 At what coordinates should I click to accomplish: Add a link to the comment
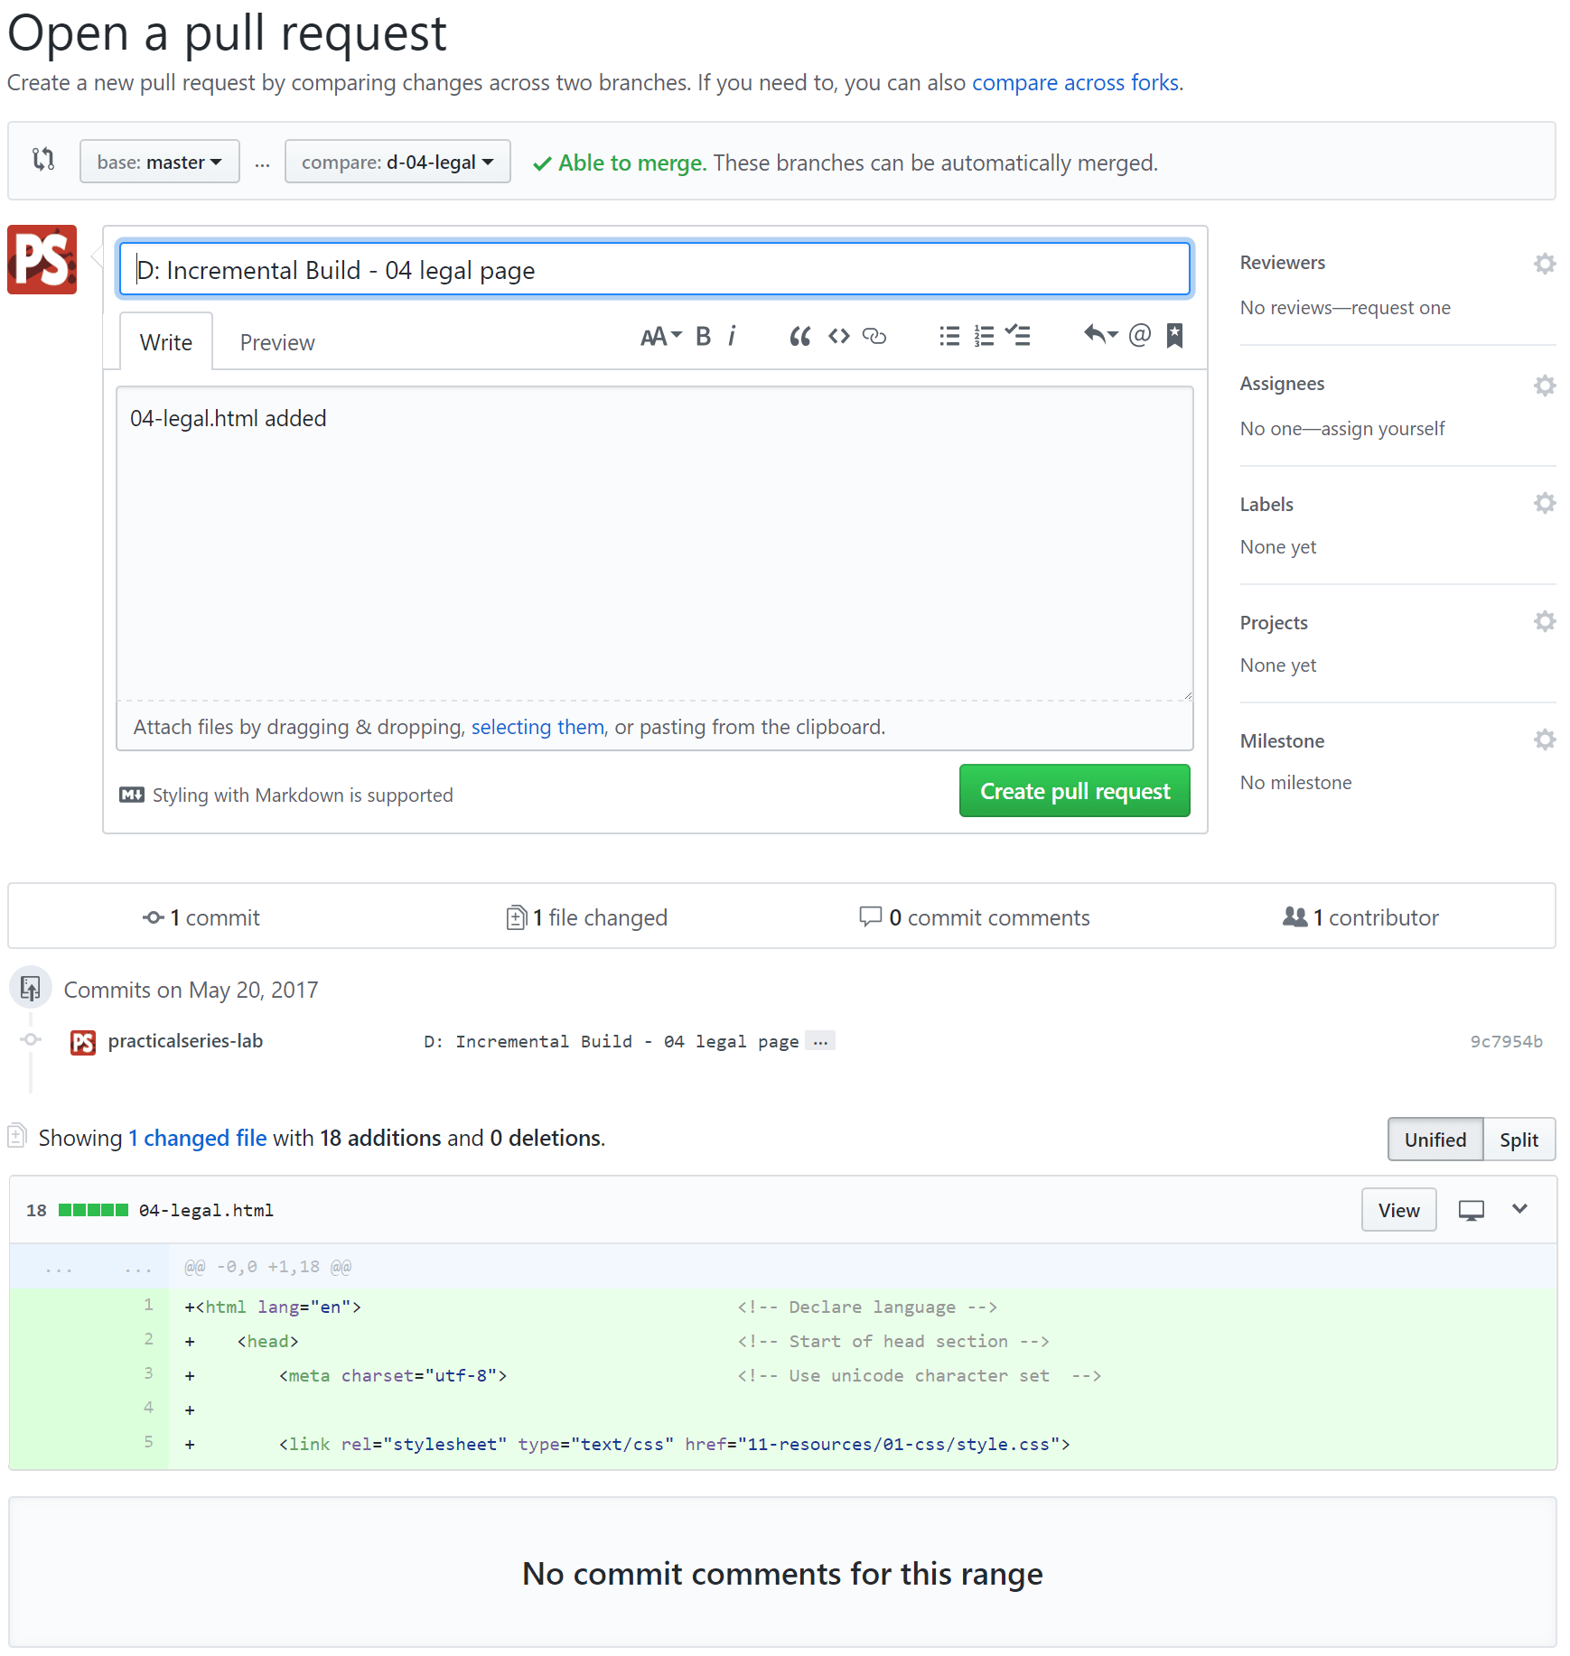tap(874, 337)
